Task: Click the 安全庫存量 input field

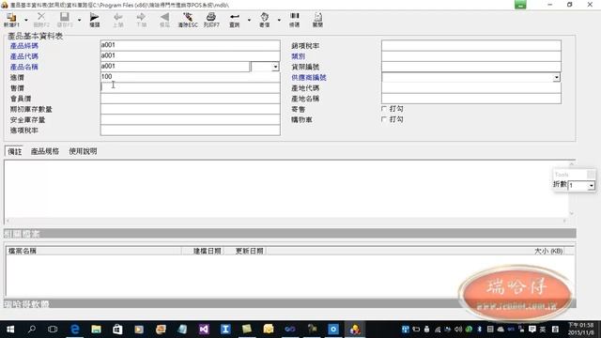Action: coord(190,119)
